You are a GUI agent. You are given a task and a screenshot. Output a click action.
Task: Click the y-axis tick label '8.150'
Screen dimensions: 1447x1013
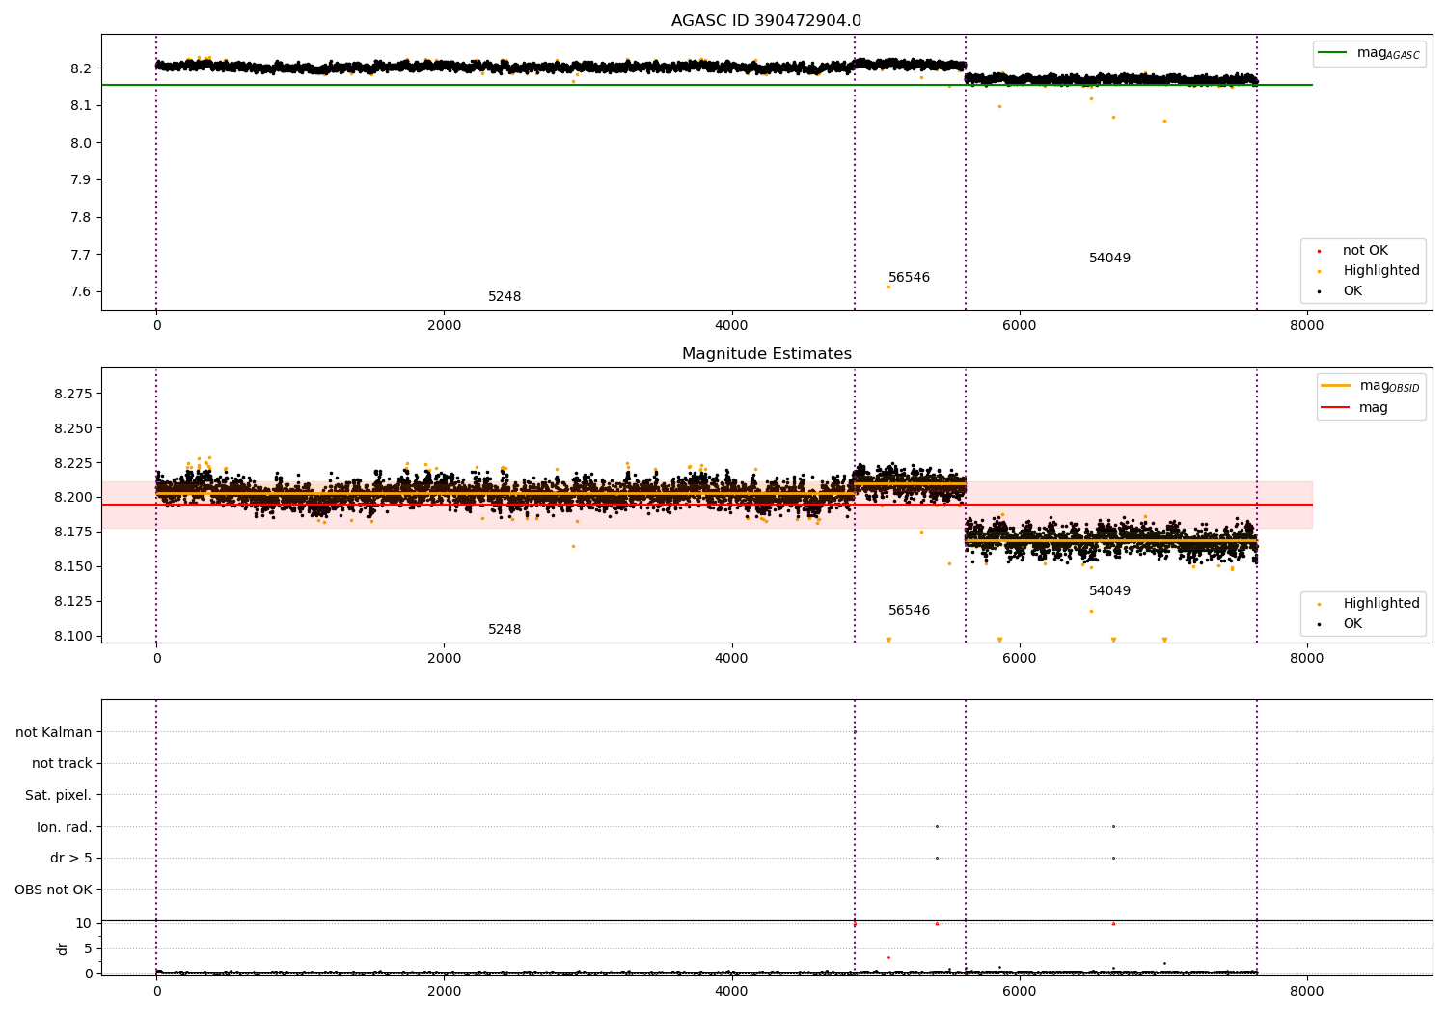point(73,567)
